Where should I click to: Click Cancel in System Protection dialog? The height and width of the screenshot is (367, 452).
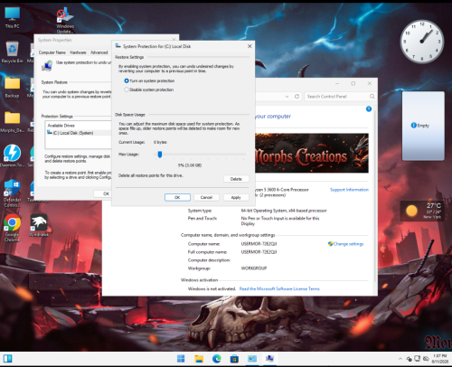[206, 197]
